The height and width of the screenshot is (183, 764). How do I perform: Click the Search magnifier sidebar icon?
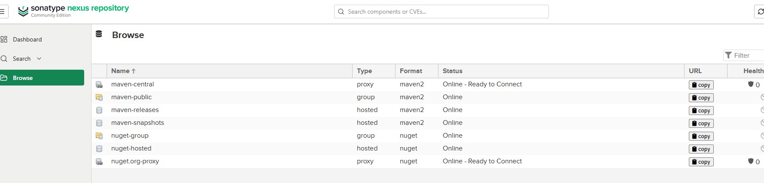click(4, 59)
